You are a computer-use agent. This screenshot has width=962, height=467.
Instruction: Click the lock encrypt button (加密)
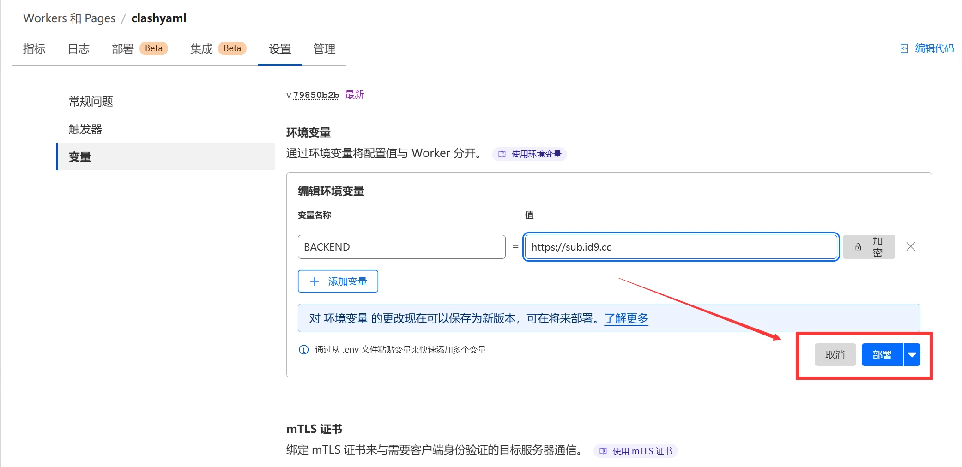(x=868, y=247)
